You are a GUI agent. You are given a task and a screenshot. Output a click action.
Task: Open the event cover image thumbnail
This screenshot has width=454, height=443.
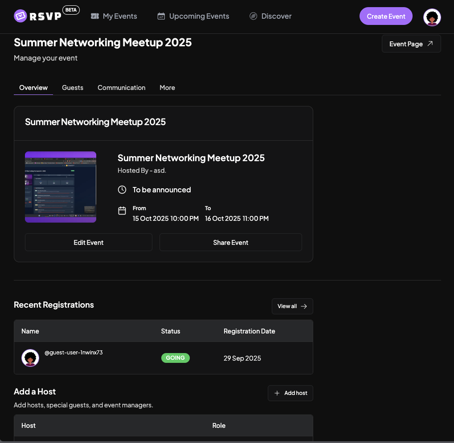61,187
